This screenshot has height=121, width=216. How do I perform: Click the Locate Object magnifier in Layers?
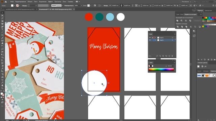(x=160, y=56)
